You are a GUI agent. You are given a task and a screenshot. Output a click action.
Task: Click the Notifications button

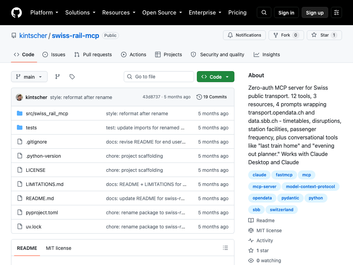coord(244,35)
